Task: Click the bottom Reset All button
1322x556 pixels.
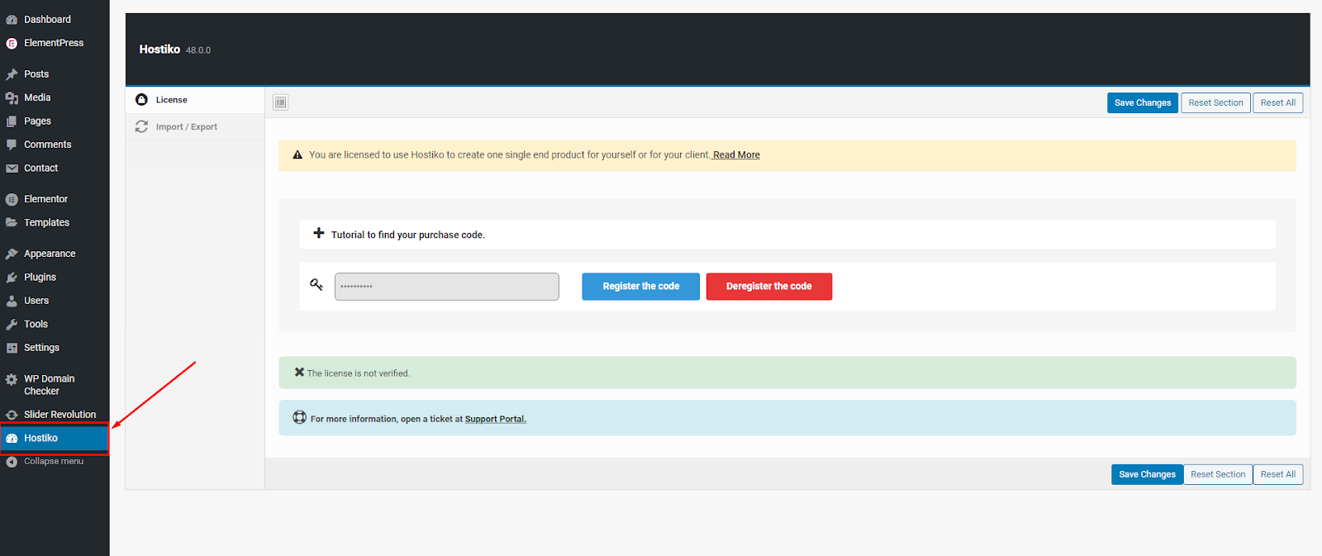Action: pyautogui.click(x=1277, y=475)
